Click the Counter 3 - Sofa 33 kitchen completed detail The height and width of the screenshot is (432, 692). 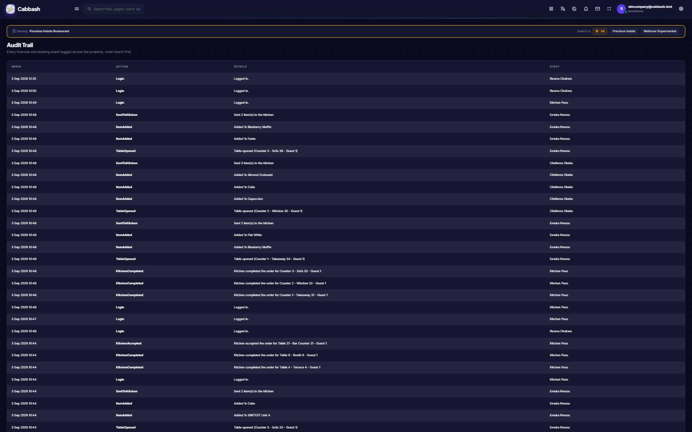(278, 271)
